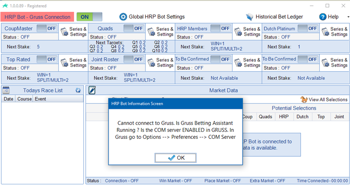
Task: Click OK in the information dialog
Action: tap(175, 158)
